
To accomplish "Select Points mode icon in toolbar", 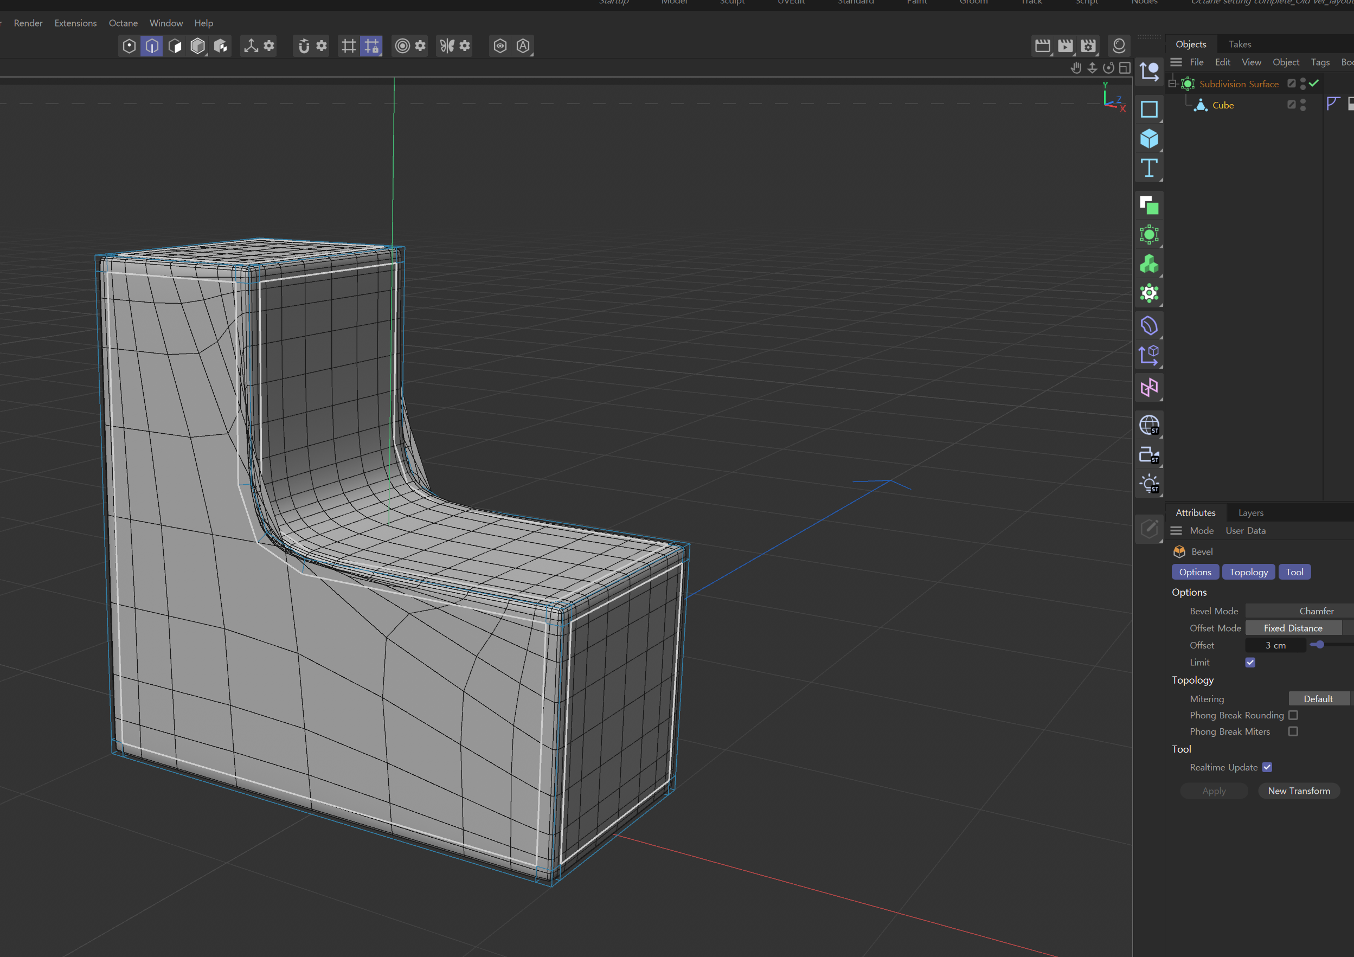I will click(x=129, y=46).
